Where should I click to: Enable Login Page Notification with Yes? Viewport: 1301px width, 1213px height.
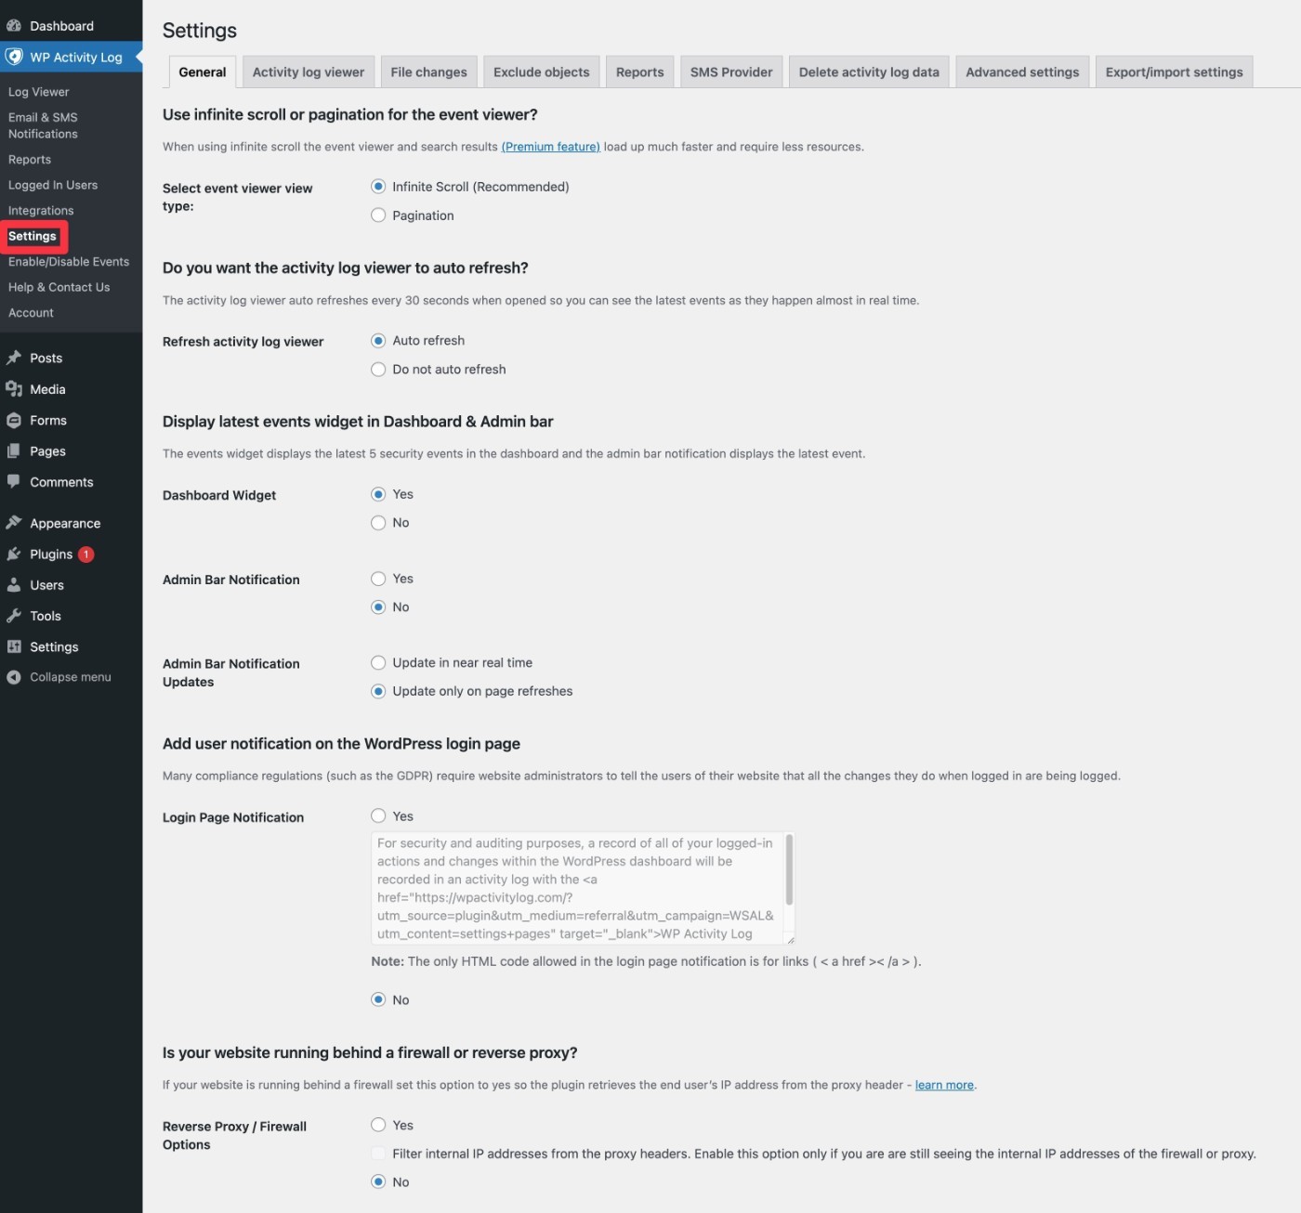(x=378, y=816)
